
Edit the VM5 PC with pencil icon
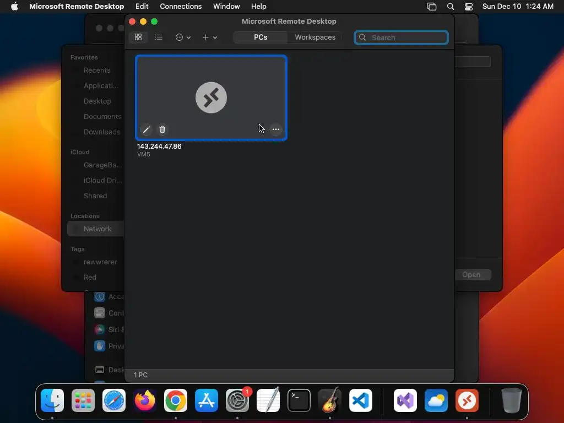146,129
